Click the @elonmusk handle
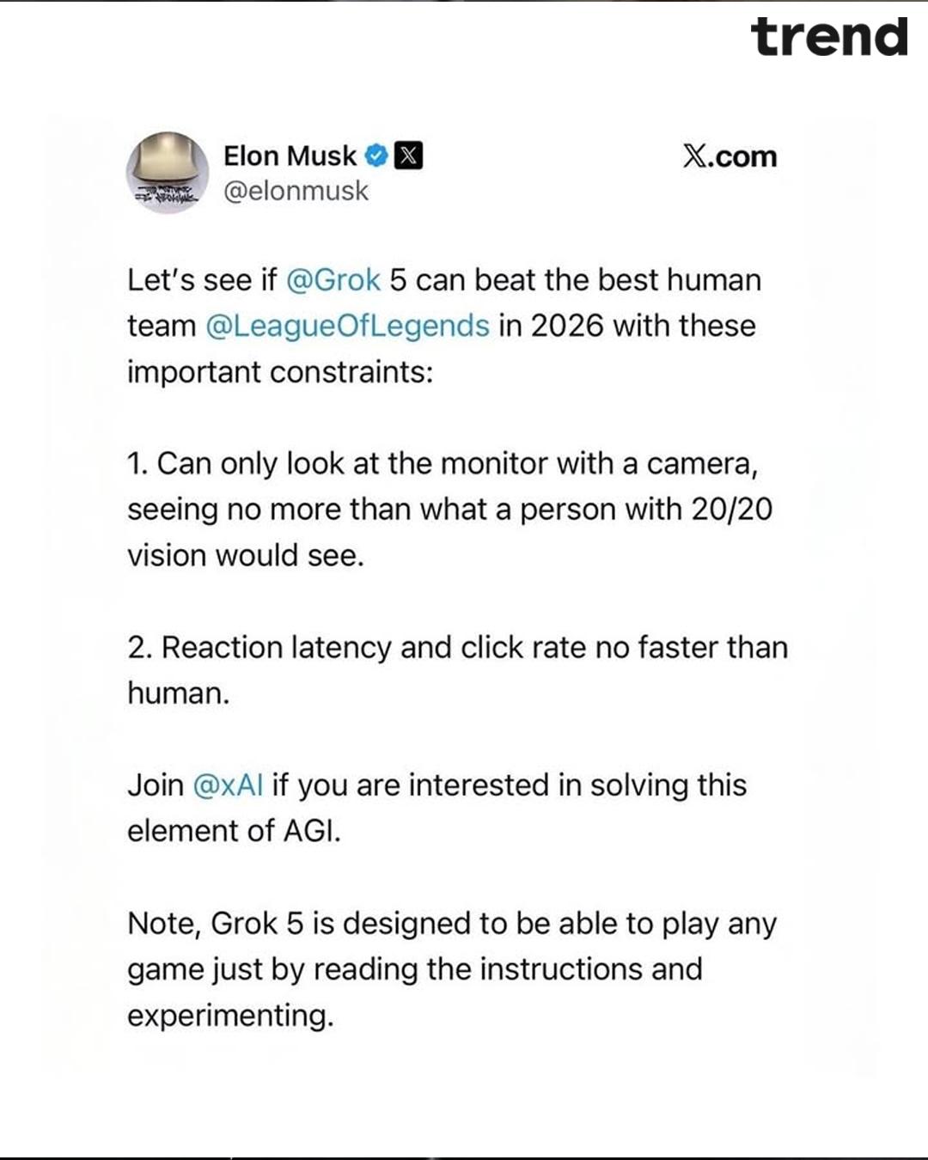This screenshot has height=1160, width=928. tap(296, 191)
